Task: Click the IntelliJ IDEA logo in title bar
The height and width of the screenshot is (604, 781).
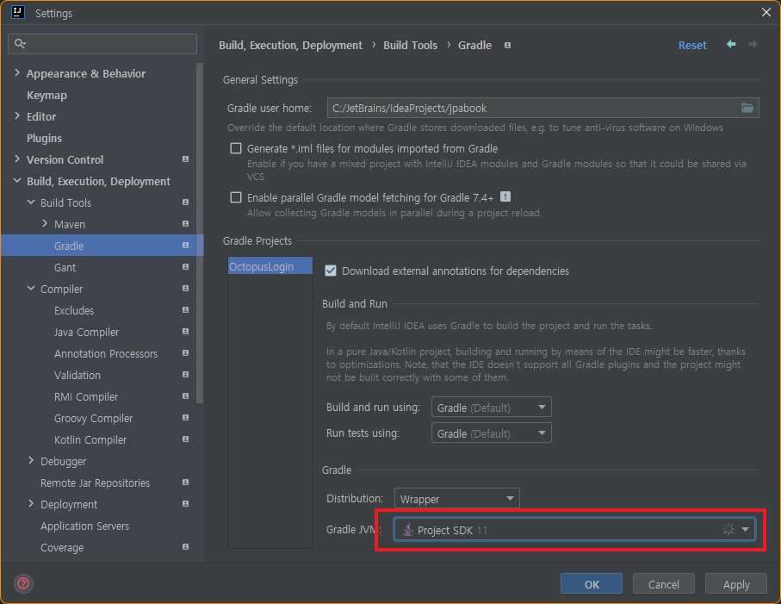Action: pos(18,12)
